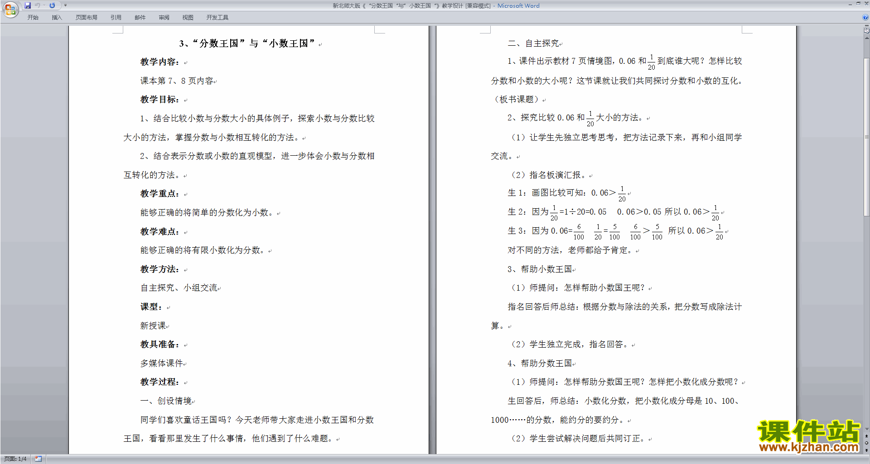Click the line 能够正确的将简单的分数化为小数。
Image resolution: width=870 pixels, height=464 pixels.
point(207,213)
